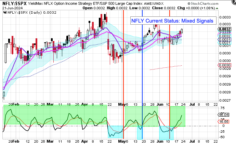Viewport: 236px width, 144px height.
Task: Click the black 0.0032 current price label
Action: point(226,29)
